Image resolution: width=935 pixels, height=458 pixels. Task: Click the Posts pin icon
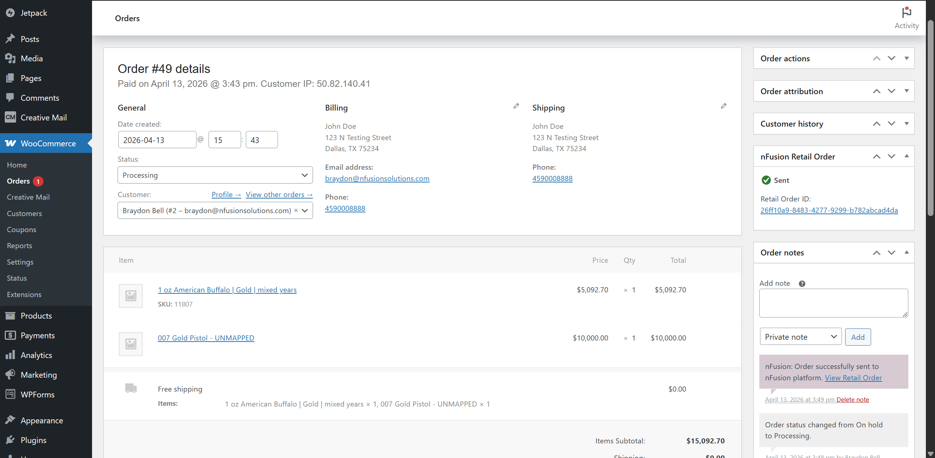[10, 39]
